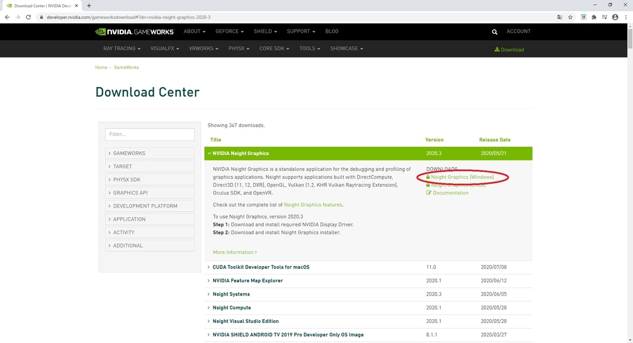Open the ACCOUNT link
The image size is (633, 343).
point(519,31)
